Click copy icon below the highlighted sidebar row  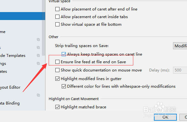(x=38, y=39)
